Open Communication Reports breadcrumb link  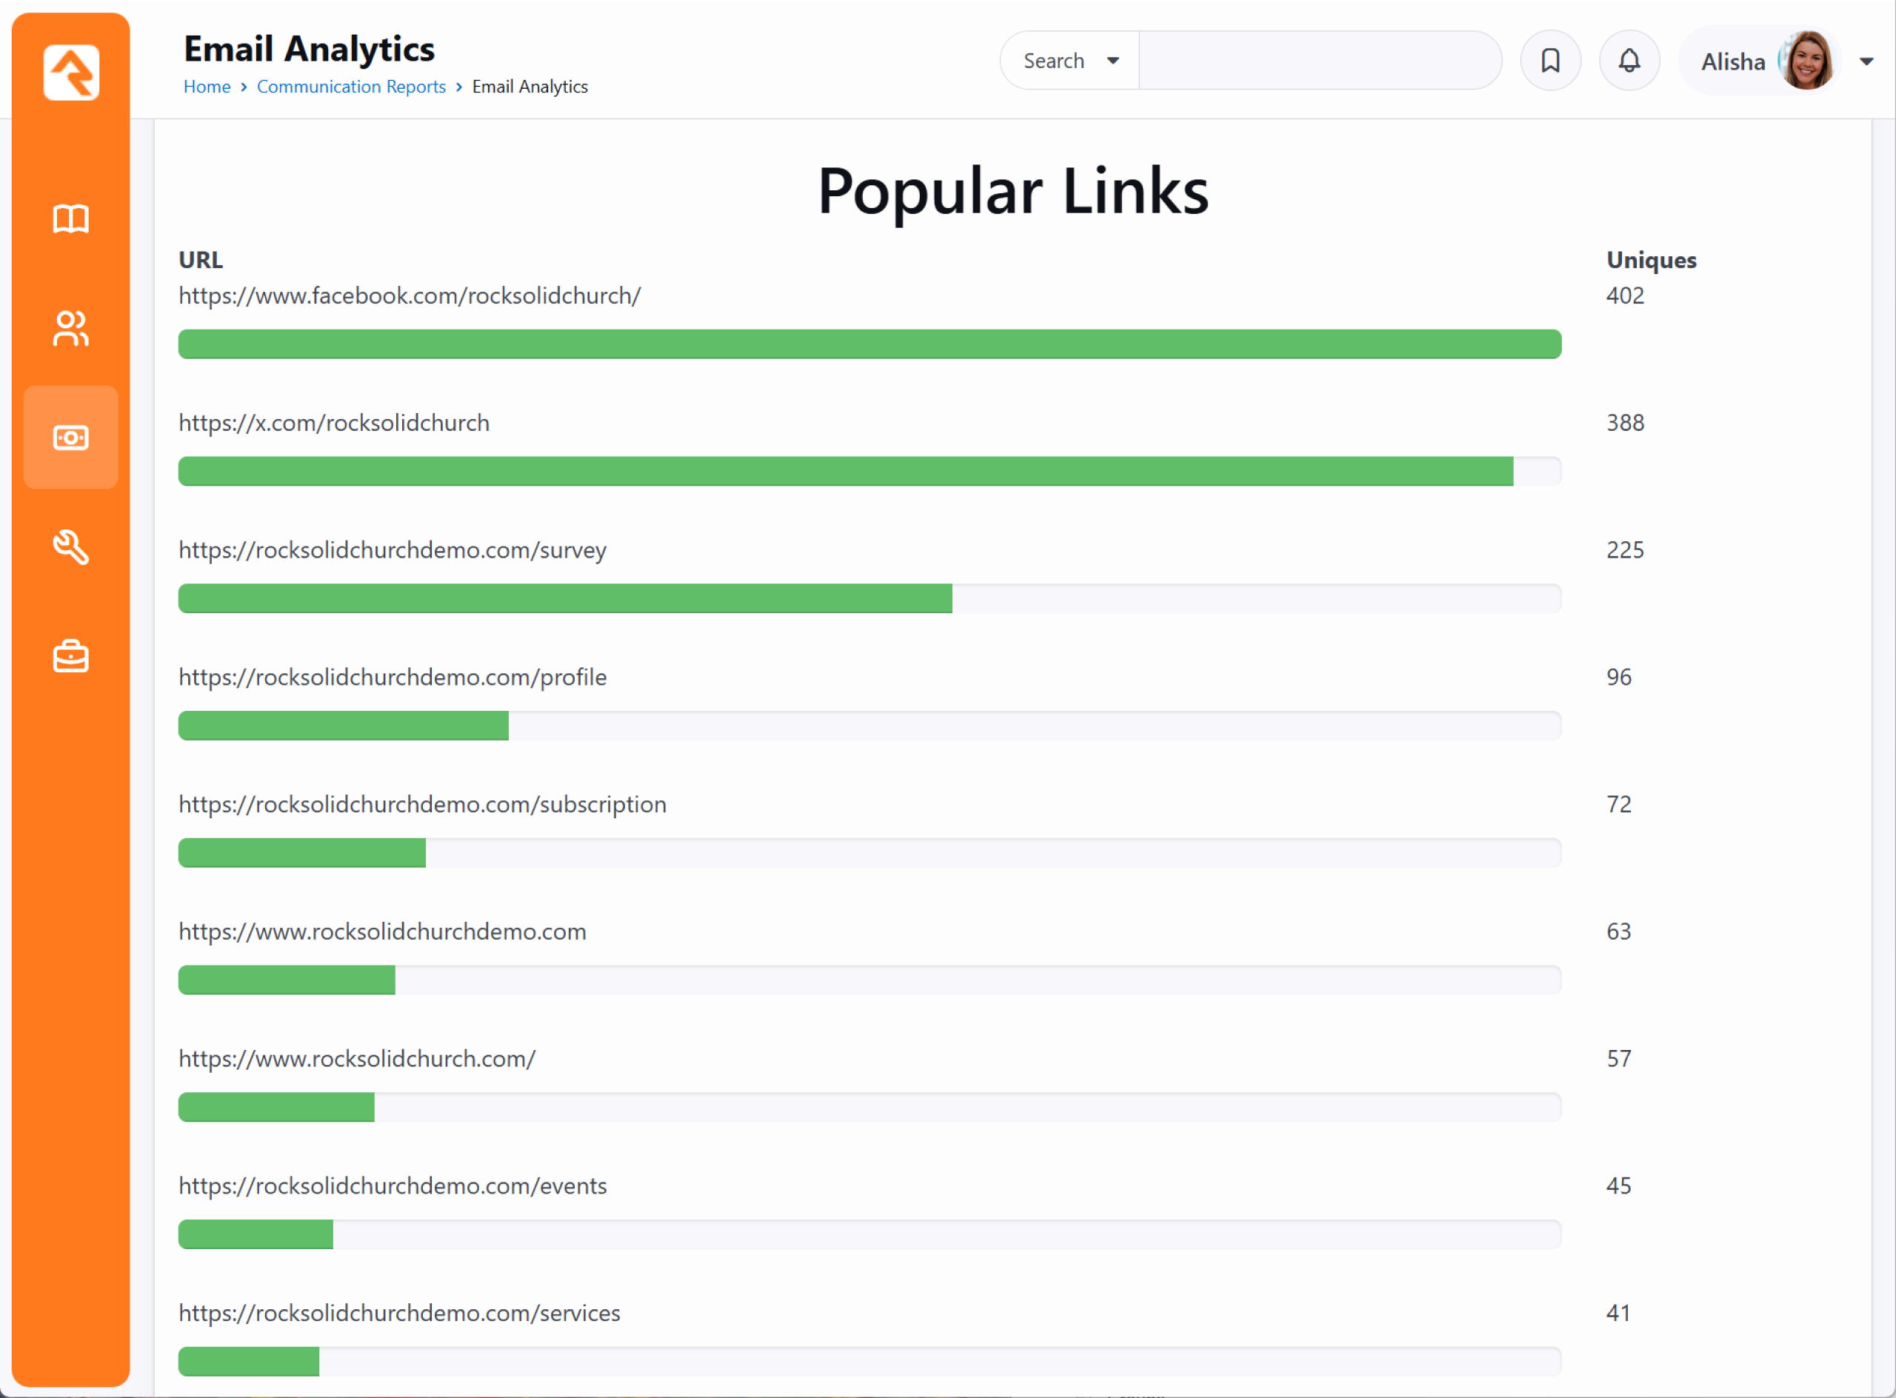[350, 87]
